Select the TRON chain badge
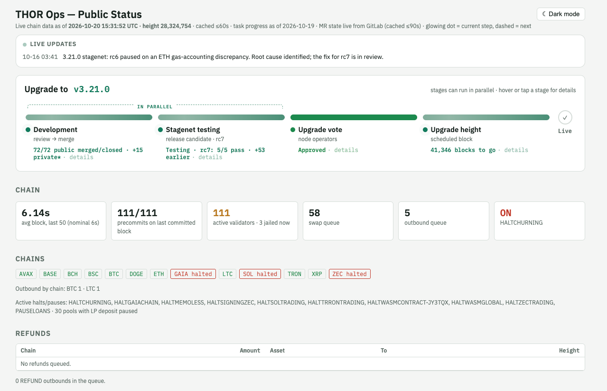Image resolution: width=607 pixels, height=391 pixels. pos(294,274)
